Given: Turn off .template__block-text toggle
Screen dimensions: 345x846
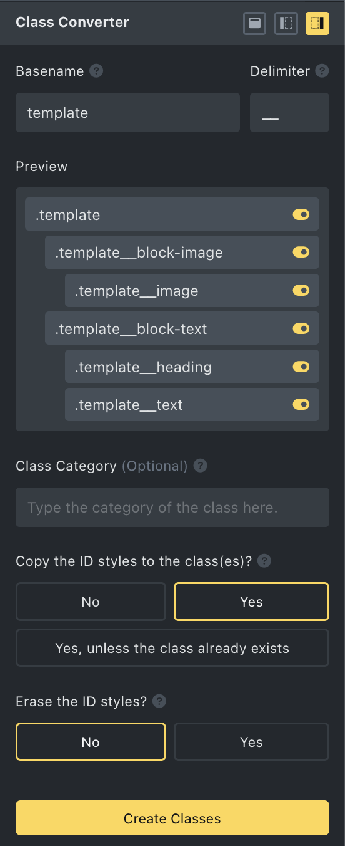Looking at the screenshot, I should pos(301,328).
